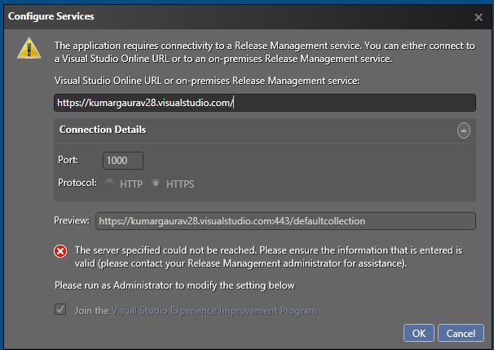Click into the Port field showing 1000
The height and width of the screenshot is (350, 494).
tap(123, 161)
